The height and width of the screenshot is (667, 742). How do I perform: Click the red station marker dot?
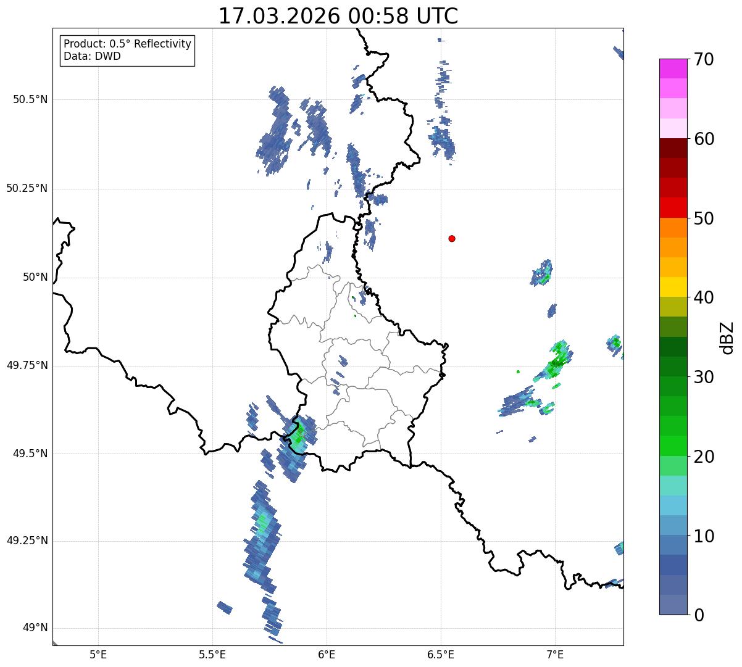tap(452, 238)
